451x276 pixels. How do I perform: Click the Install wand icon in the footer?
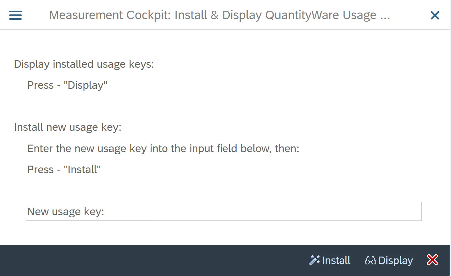pyautogui.click(x=314, y=260)
